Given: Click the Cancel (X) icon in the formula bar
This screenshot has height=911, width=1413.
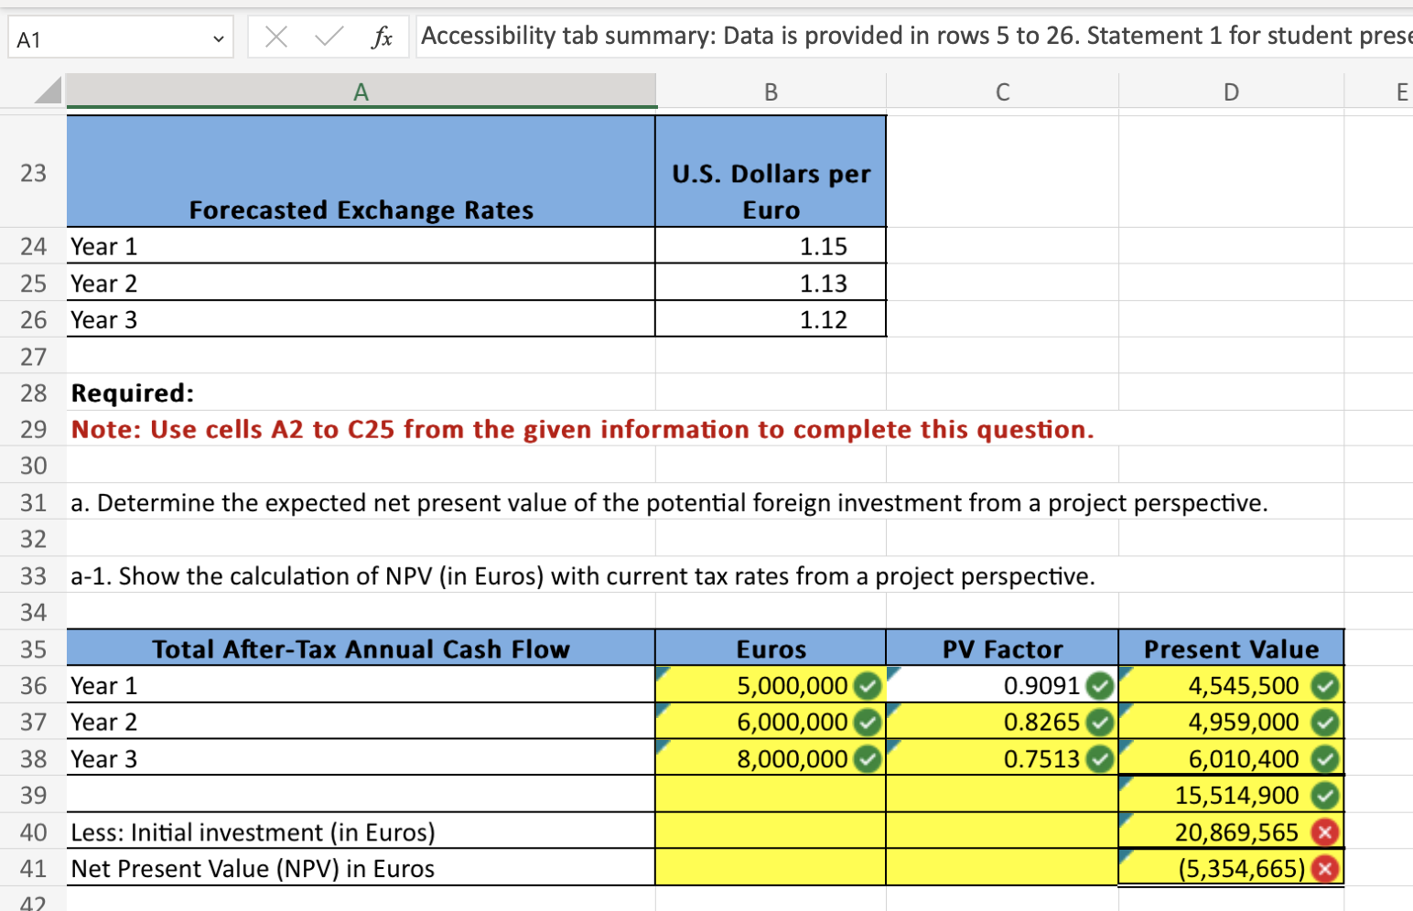Looking at the screenshot, I should (276, 37).
